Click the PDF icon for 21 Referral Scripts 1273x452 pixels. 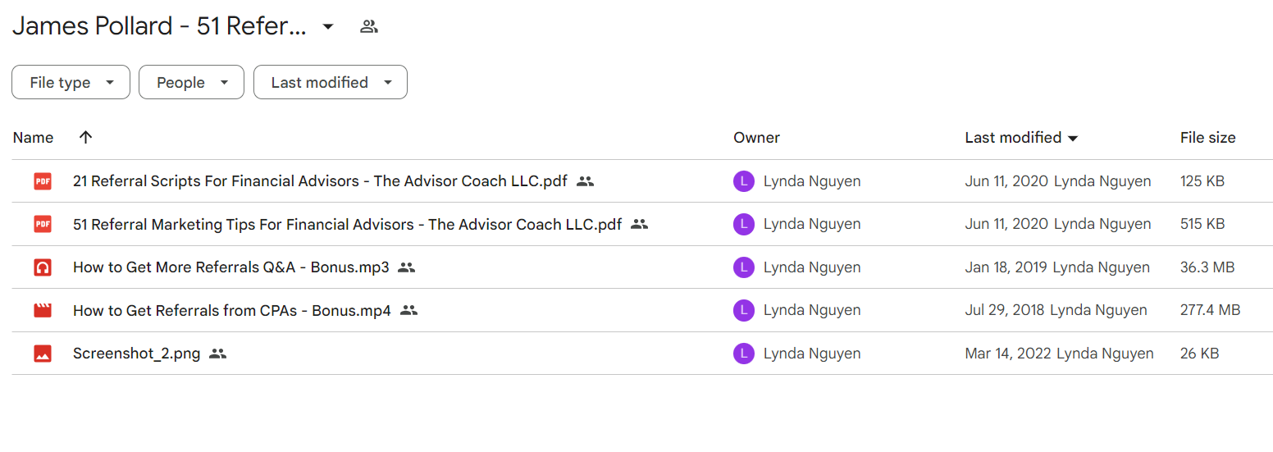click(43, 181)
